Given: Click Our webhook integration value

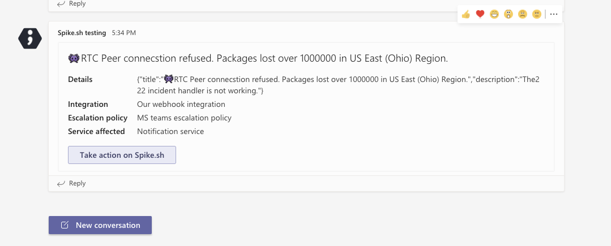Looking at the screenshot, I should pos(181,104).
